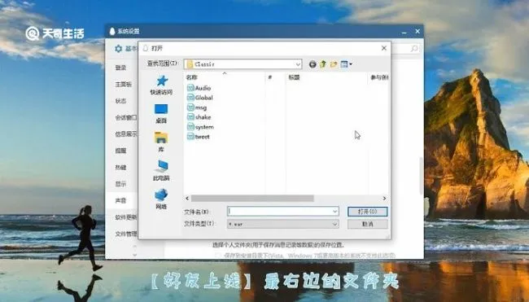Open 提醒 in System Settings sidebar

pyautogui.click(x=120, y=151)
